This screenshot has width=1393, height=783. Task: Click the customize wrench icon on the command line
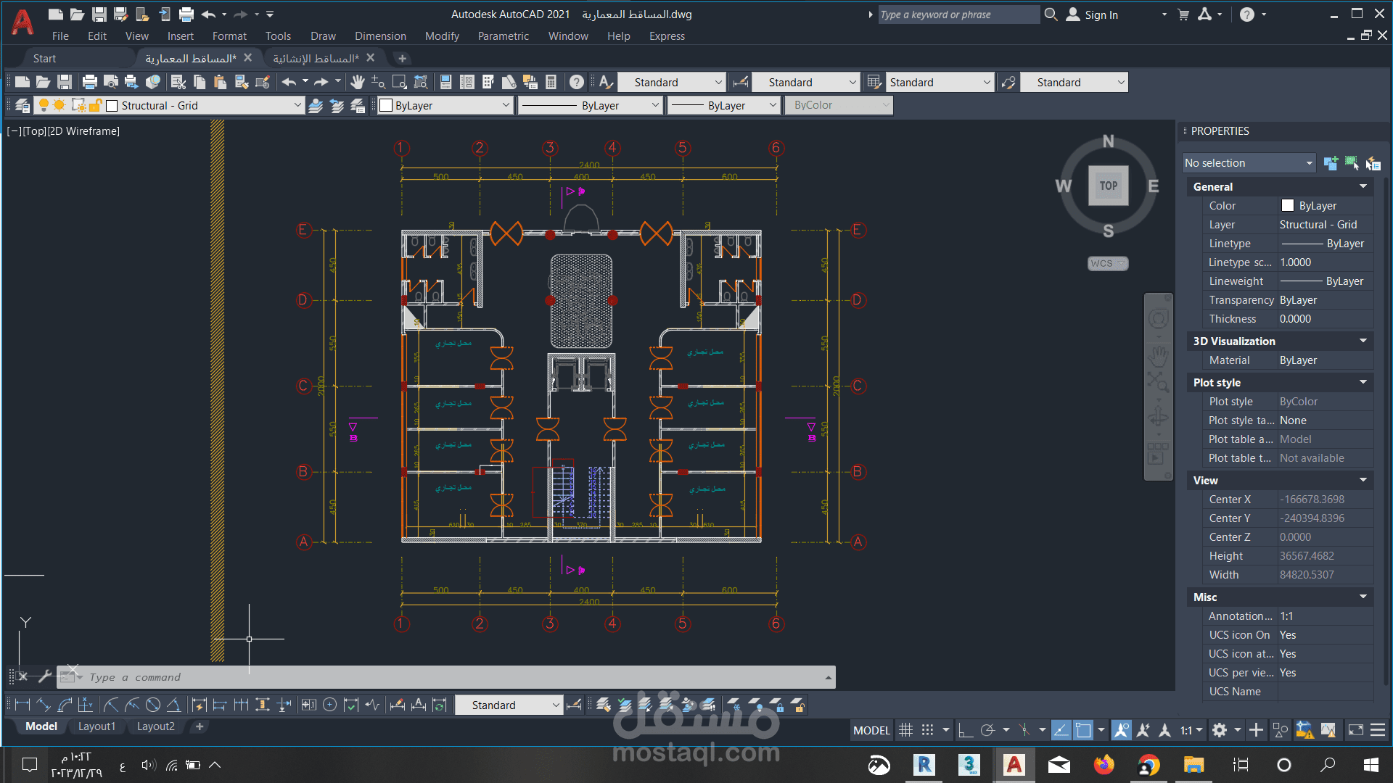(x=44, y=676)
